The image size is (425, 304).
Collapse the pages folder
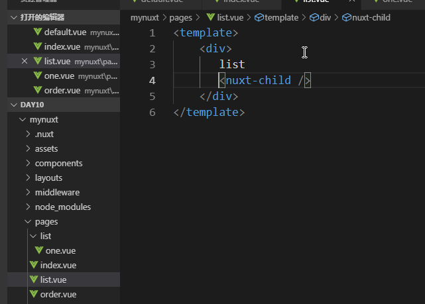coord(28,221)
